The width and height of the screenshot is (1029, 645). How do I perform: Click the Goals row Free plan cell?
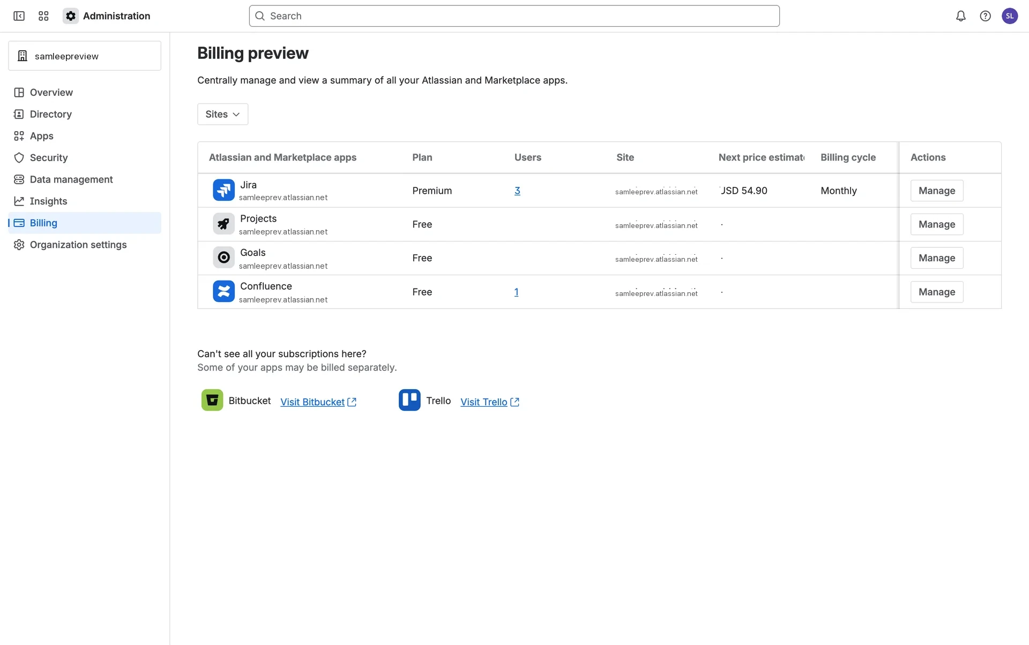(x=422, y=258)
